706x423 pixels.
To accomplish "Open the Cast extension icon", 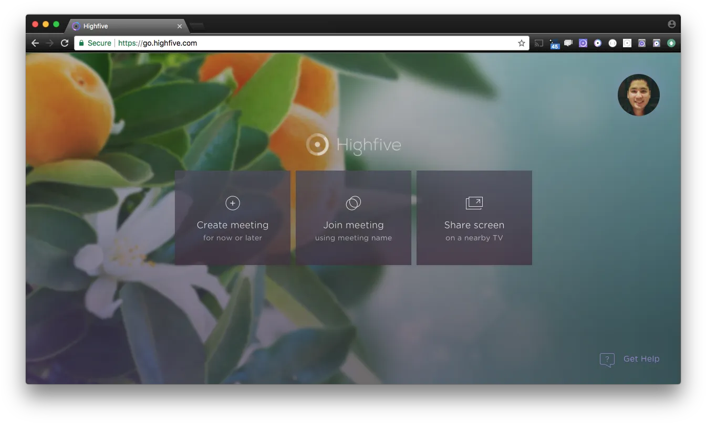I will (539, 43).
